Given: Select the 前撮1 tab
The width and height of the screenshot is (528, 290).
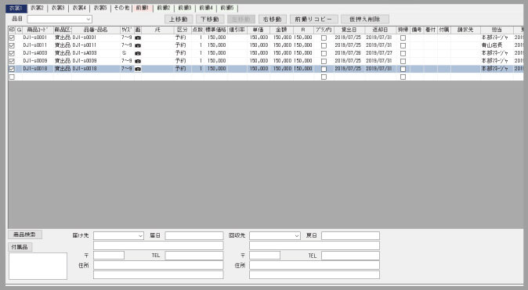Looking at the screenshot, I should (143, 8).
